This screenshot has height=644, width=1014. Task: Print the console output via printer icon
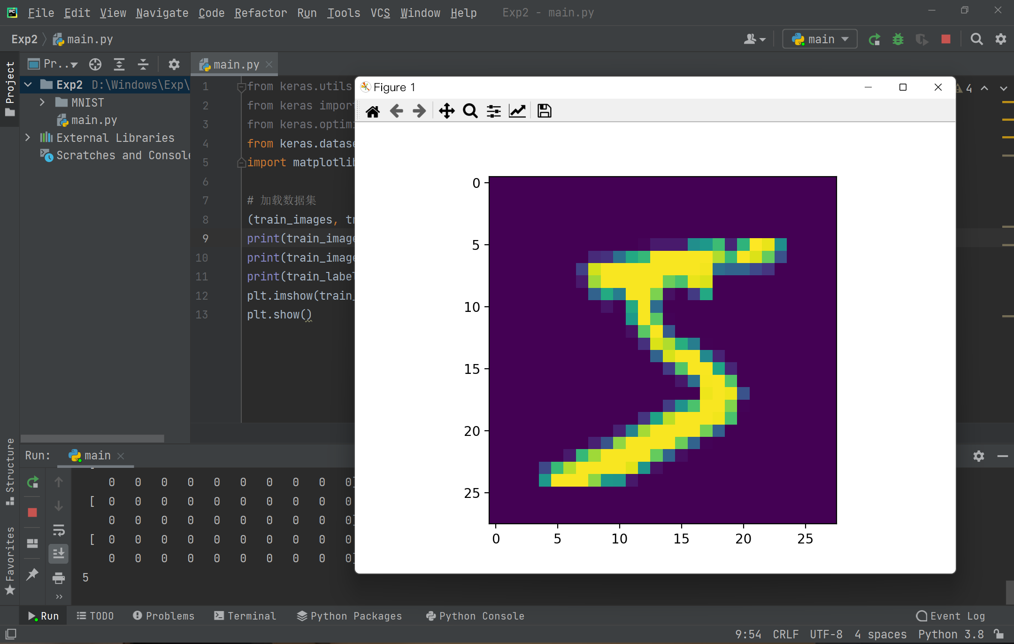[59, 578]
